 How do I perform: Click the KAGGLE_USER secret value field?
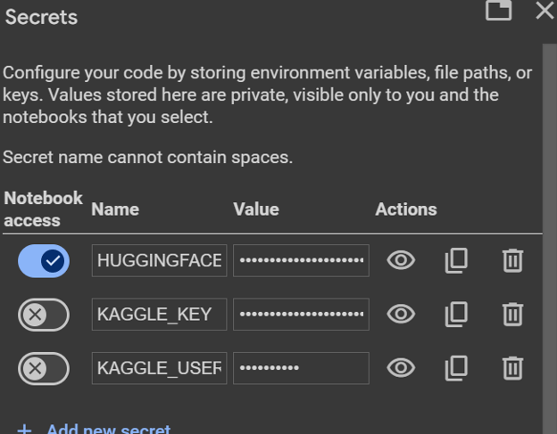[301, 368]
